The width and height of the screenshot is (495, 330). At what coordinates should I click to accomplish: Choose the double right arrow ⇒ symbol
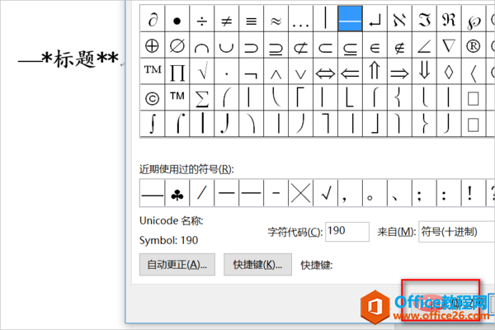coord(399,71)
